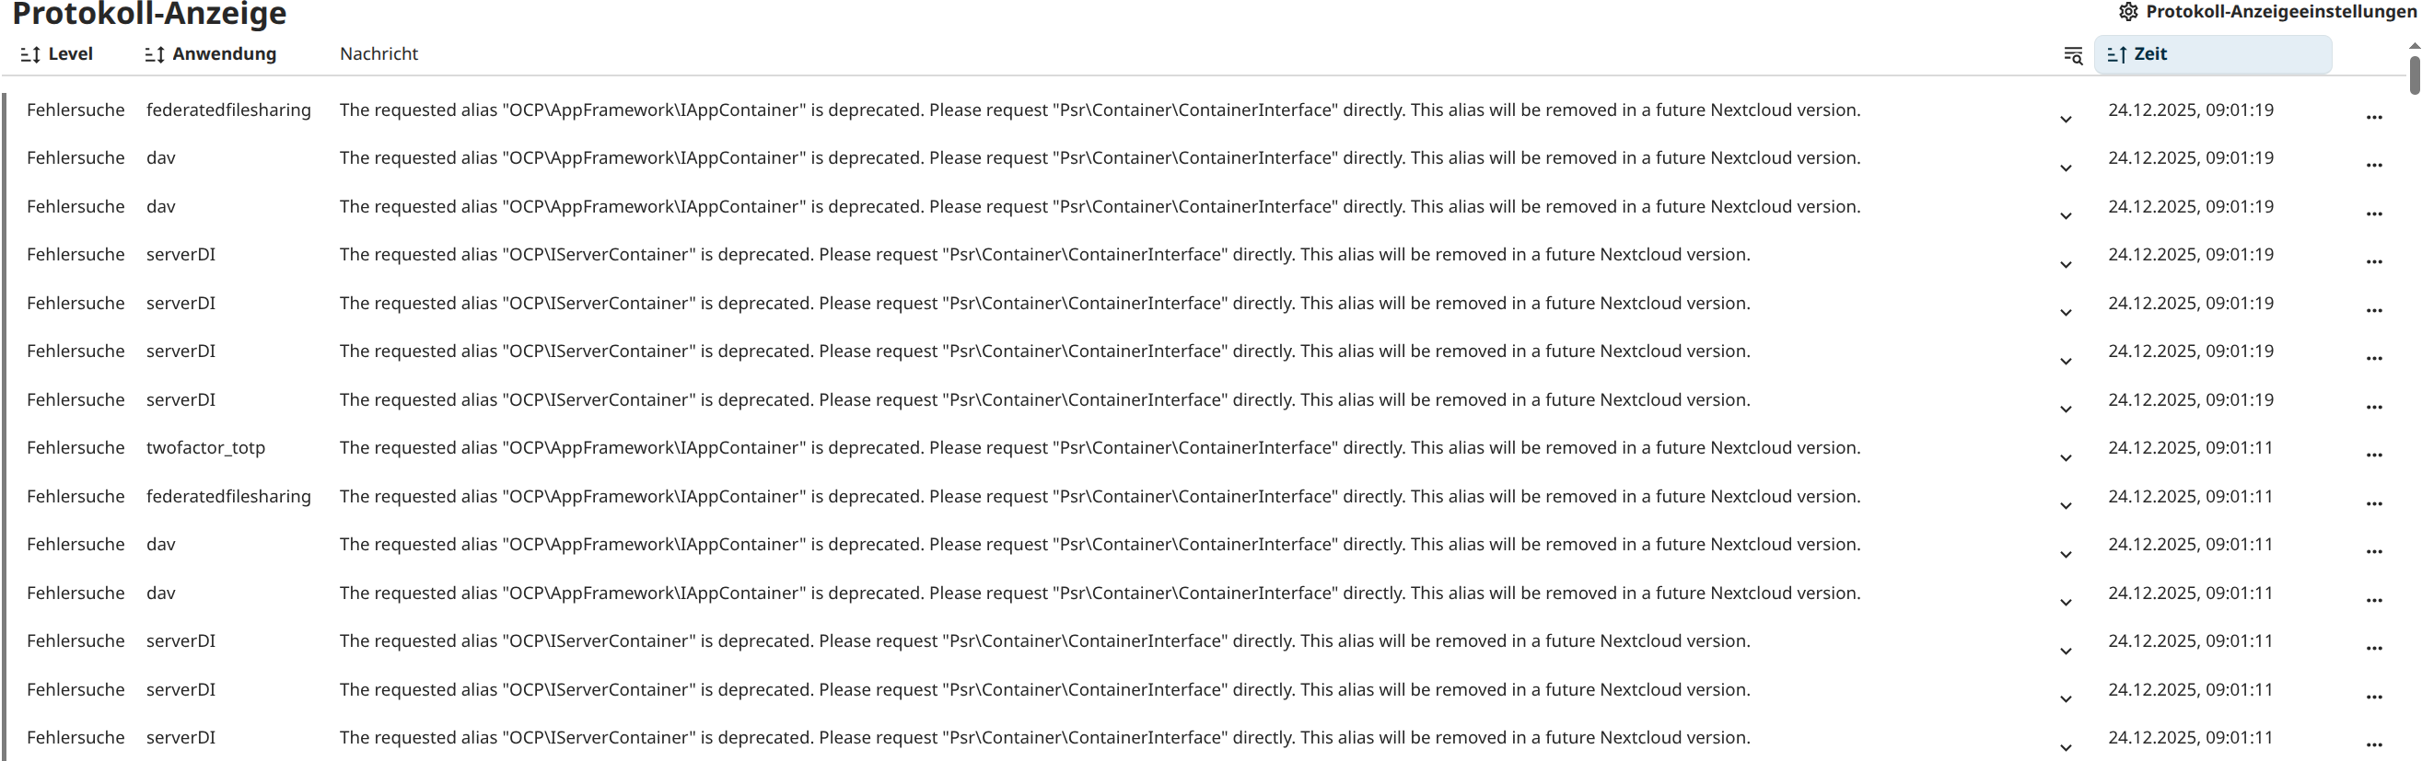The image size is (2422, 761).
Task: Expand the twofactor_totp log message
Action: point(2066,457)
